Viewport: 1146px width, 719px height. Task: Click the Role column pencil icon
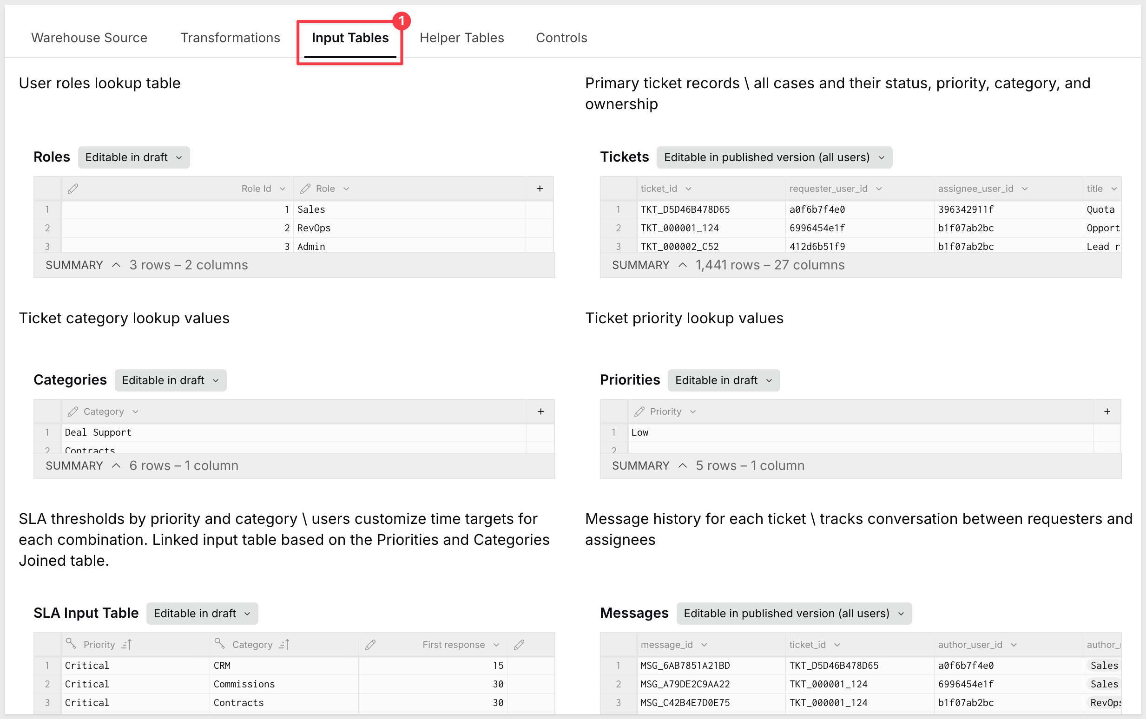click(x=305, y=189)
